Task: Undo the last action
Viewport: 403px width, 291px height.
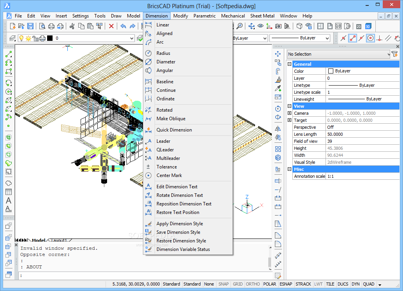Action: point(123,26)
